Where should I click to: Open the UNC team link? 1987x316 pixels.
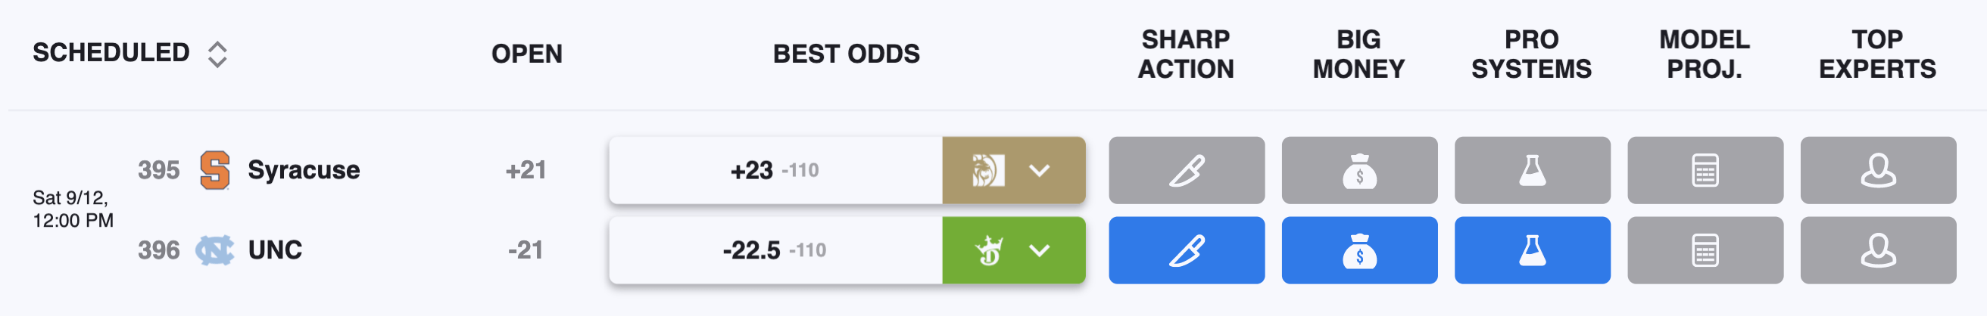[275, 249]
